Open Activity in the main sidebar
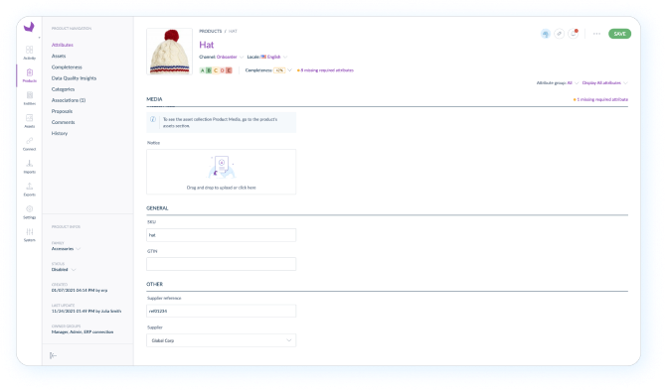The height and width of the screenshot is (390, 665). click(29, 53)
